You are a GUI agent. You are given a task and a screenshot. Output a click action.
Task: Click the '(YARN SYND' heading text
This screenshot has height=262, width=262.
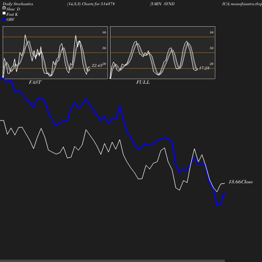click(162, 4)
